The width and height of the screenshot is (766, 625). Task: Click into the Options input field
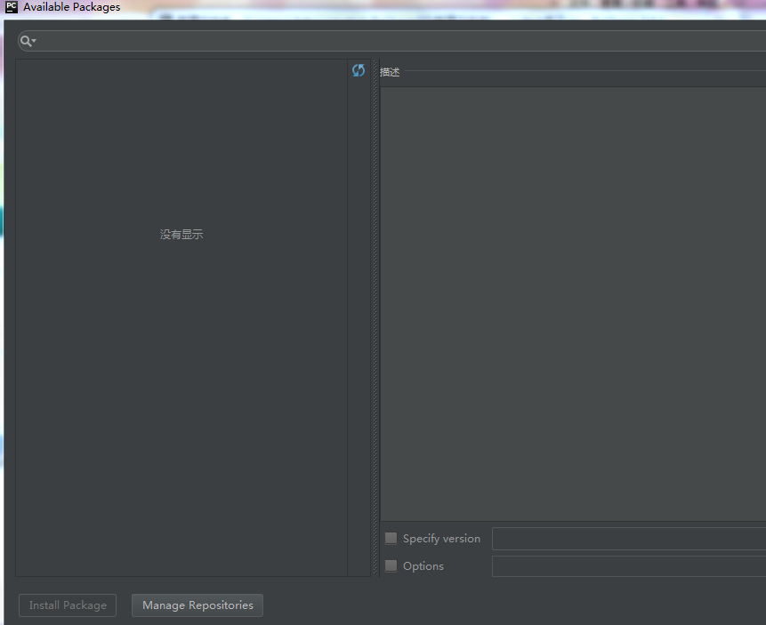(628, 566)
